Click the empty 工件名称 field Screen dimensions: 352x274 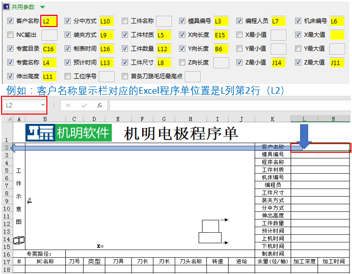164,21
